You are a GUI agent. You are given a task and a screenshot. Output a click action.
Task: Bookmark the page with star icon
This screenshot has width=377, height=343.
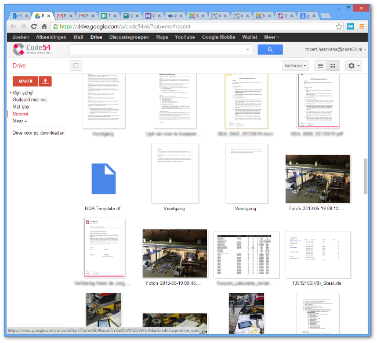click(x=339, y=27)
